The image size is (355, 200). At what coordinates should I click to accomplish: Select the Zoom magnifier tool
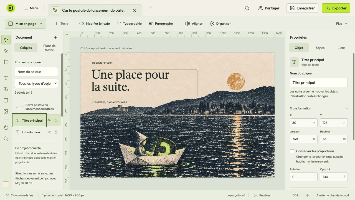click(6, 139)
